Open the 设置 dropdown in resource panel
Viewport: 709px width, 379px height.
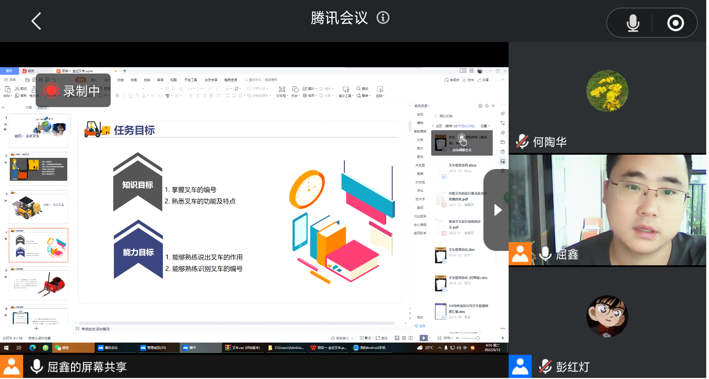point(486,126)
